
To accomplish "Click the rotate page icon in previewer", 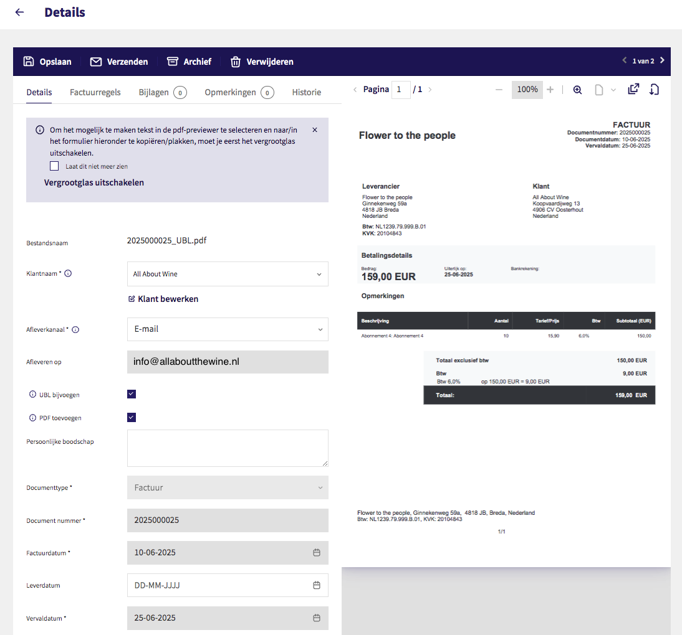I will [x=654, y=90].
